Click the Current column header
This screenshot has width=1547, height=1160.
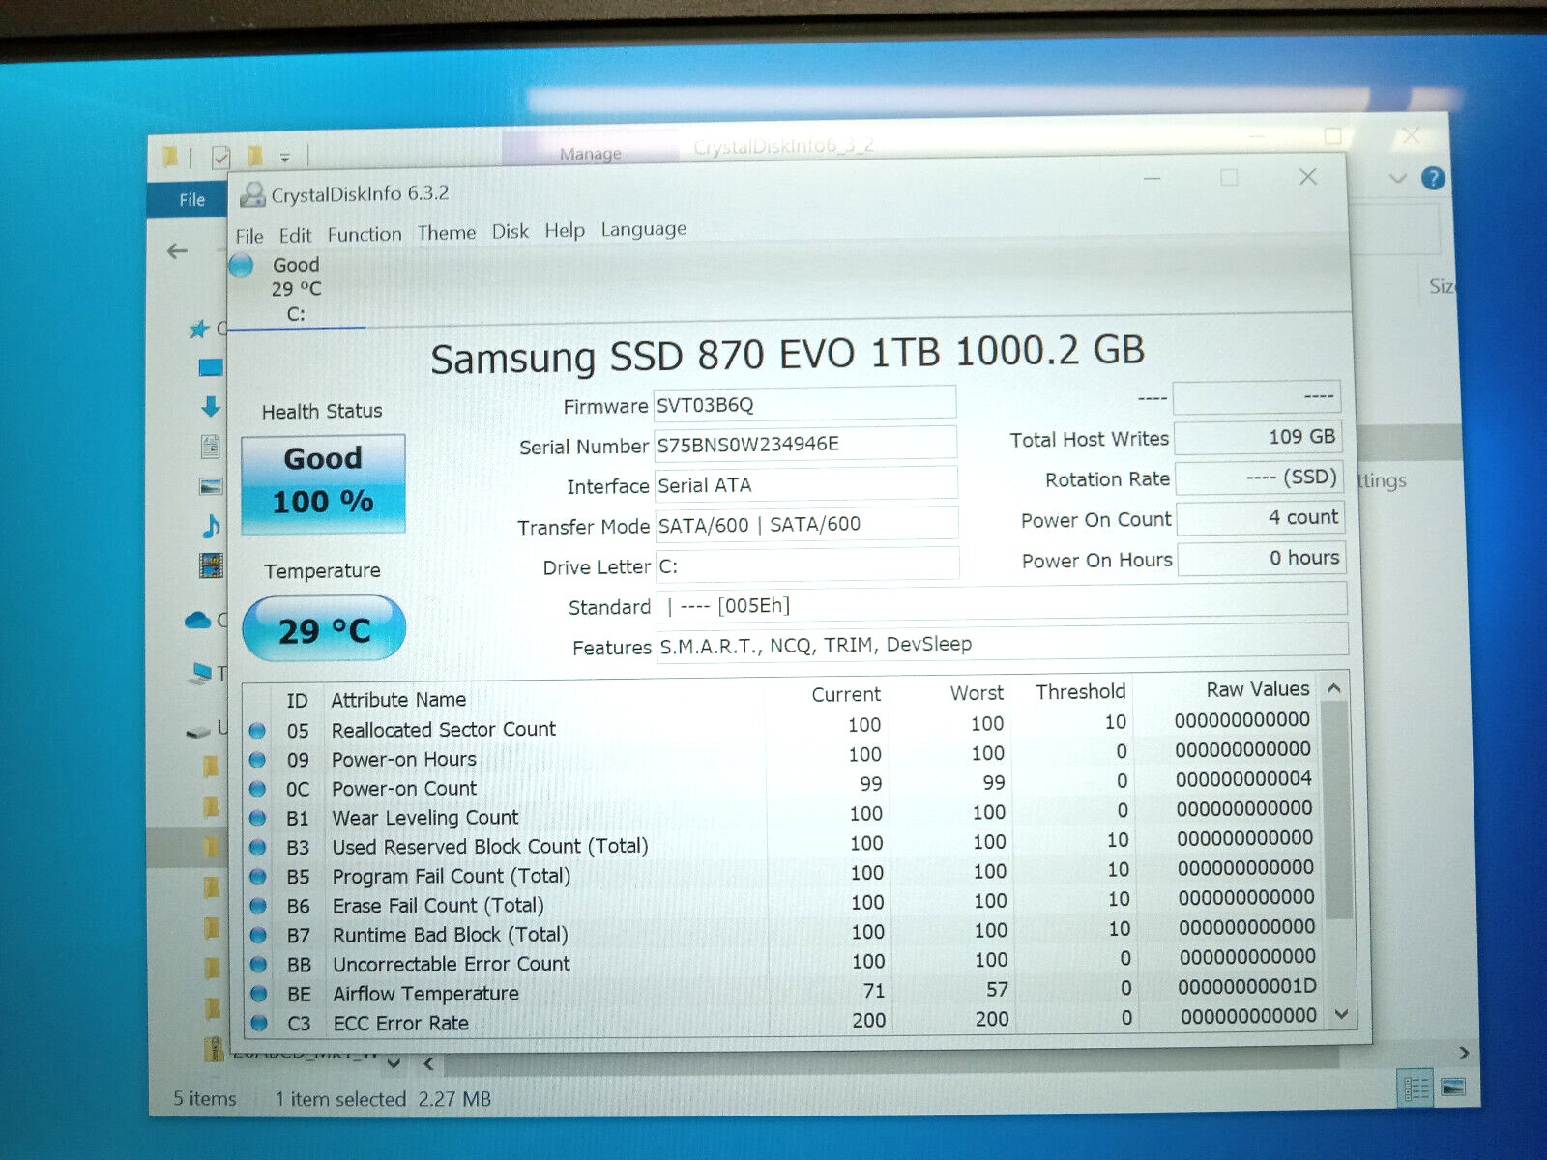click(846, 694)
